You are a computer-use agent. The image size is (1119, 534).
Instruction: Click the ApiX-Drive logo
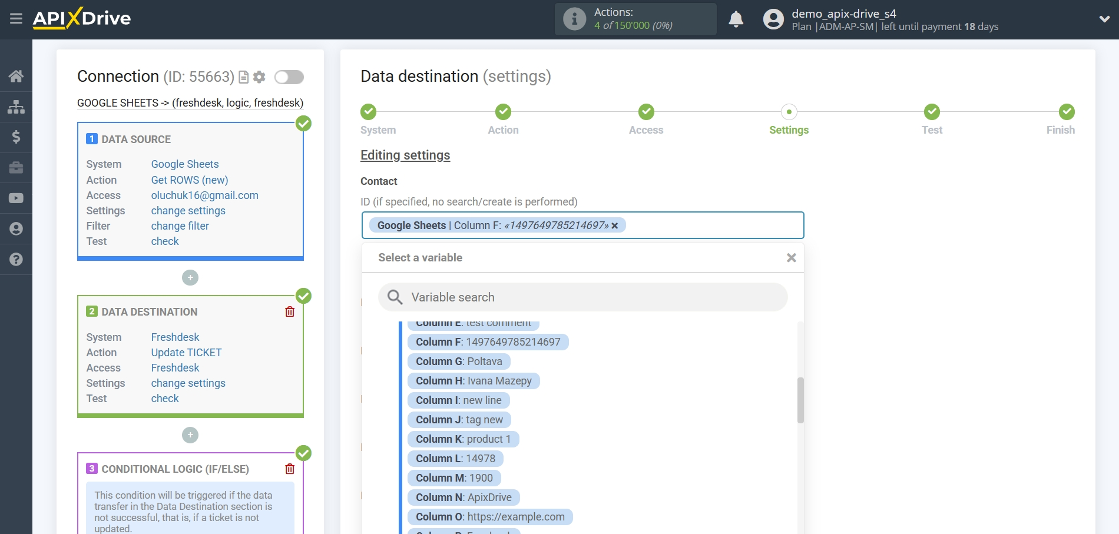pyautogui.click(x=82, y=18)
